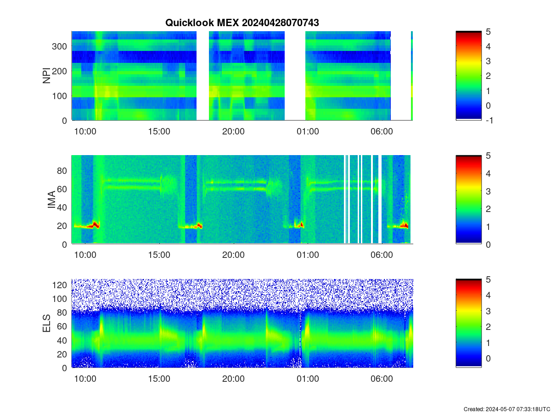551x413 pixels.
Task: Click the 200 tick on NPI y-axis
Action: click(61, 71)
